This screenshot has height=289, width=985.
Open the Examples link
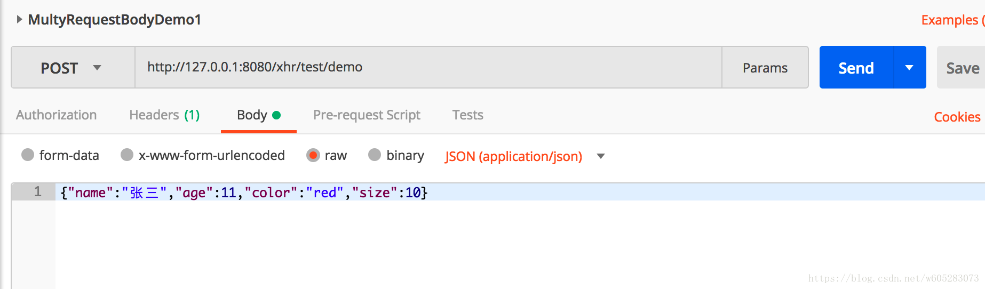click(953, 20)
